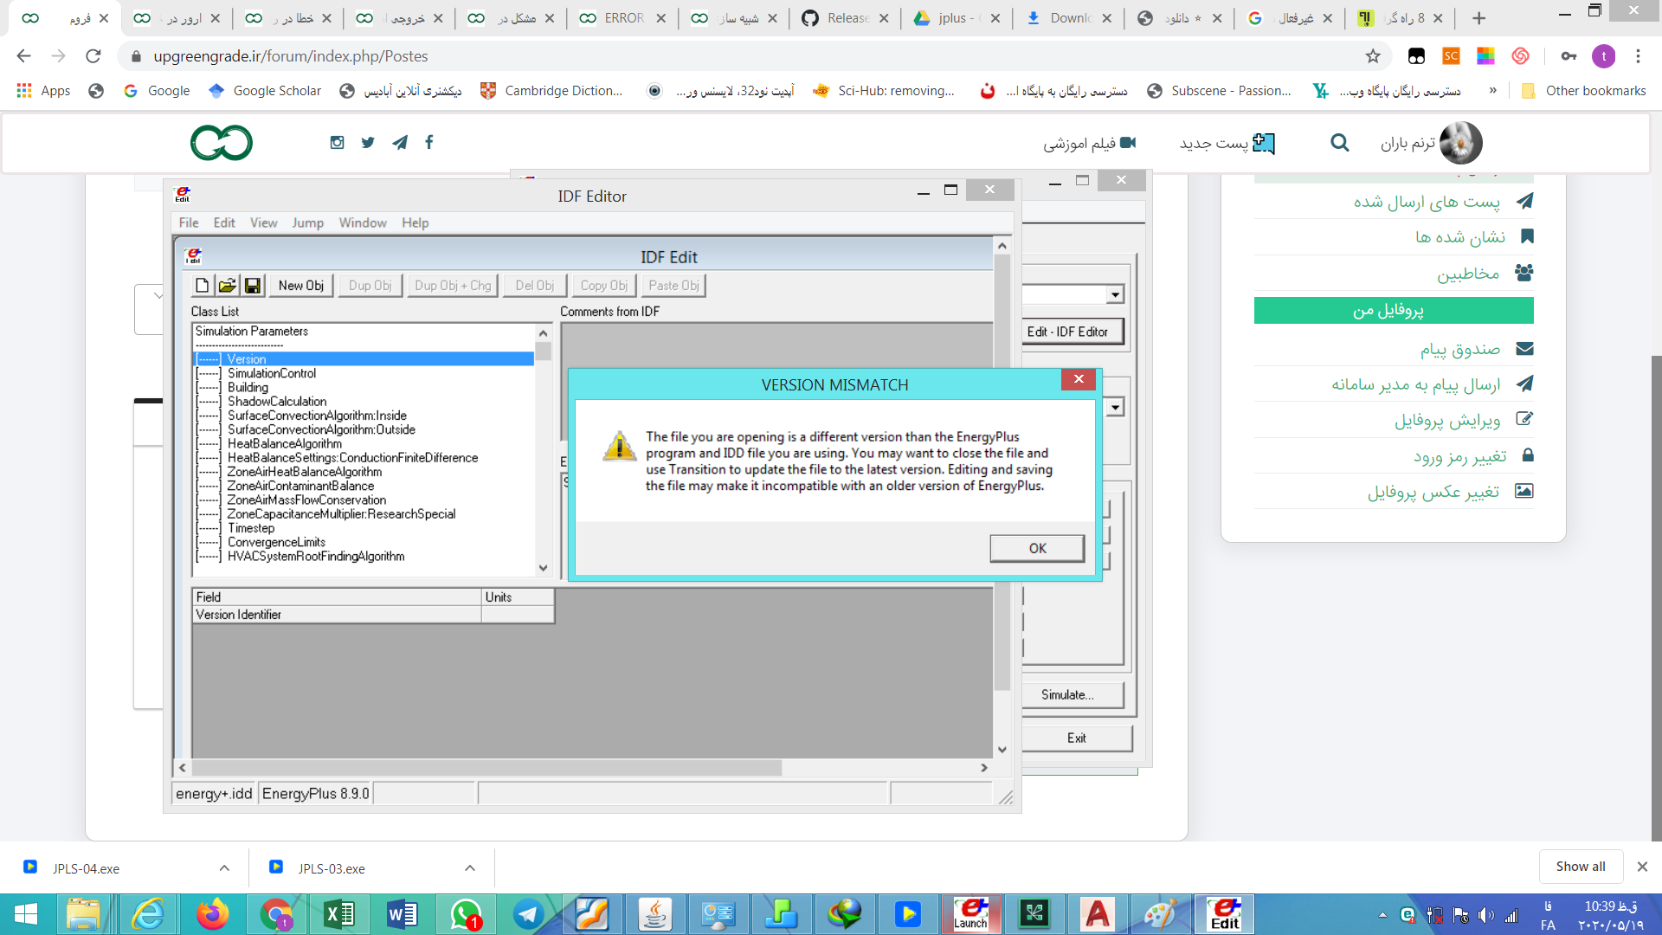Open the green profile section link
This screenshot has height=935, width=1662.
[x=1394, y=310]
